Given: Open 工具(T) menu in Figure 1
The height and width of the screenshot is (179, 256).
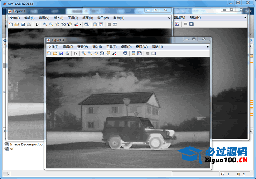Looking at the screenshot, I should coord(73,18).
